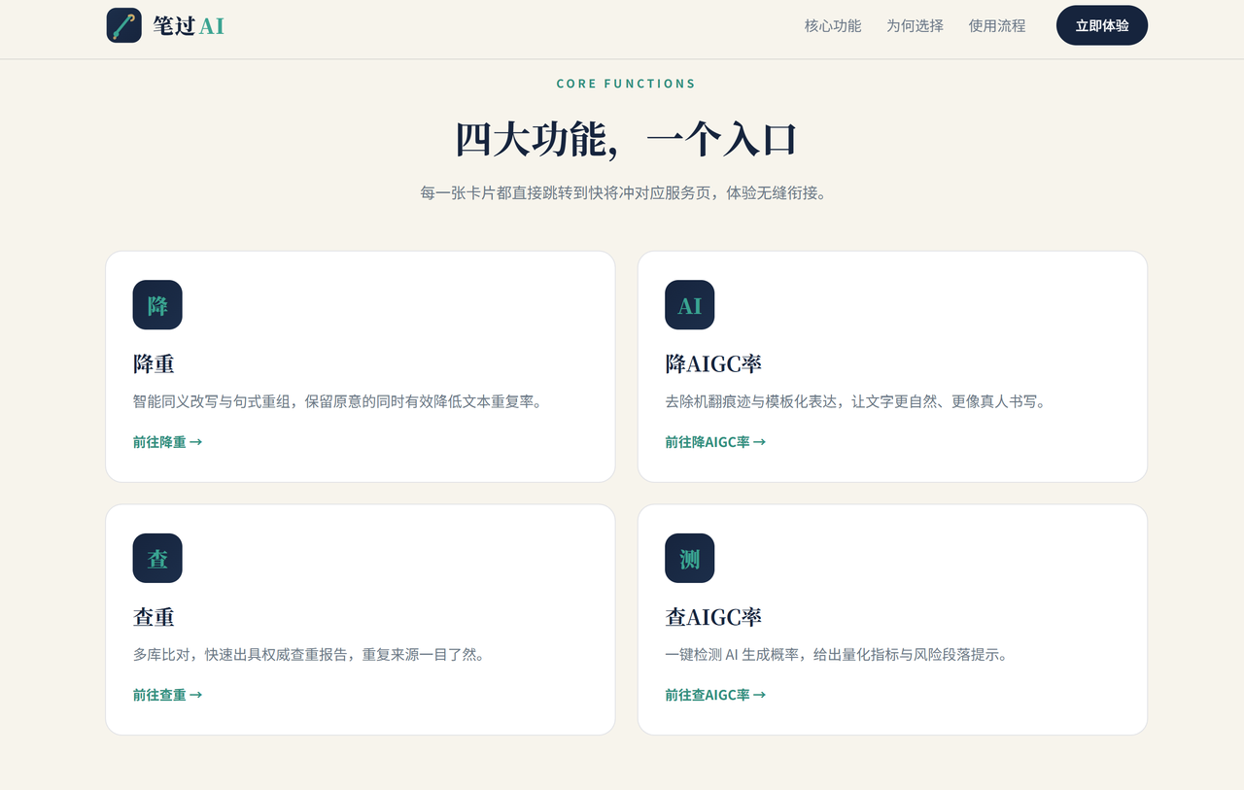Click the 测 icon on 查AIGC率 card
This screenshot has height=790, width=1244.
tap(690, 558)
